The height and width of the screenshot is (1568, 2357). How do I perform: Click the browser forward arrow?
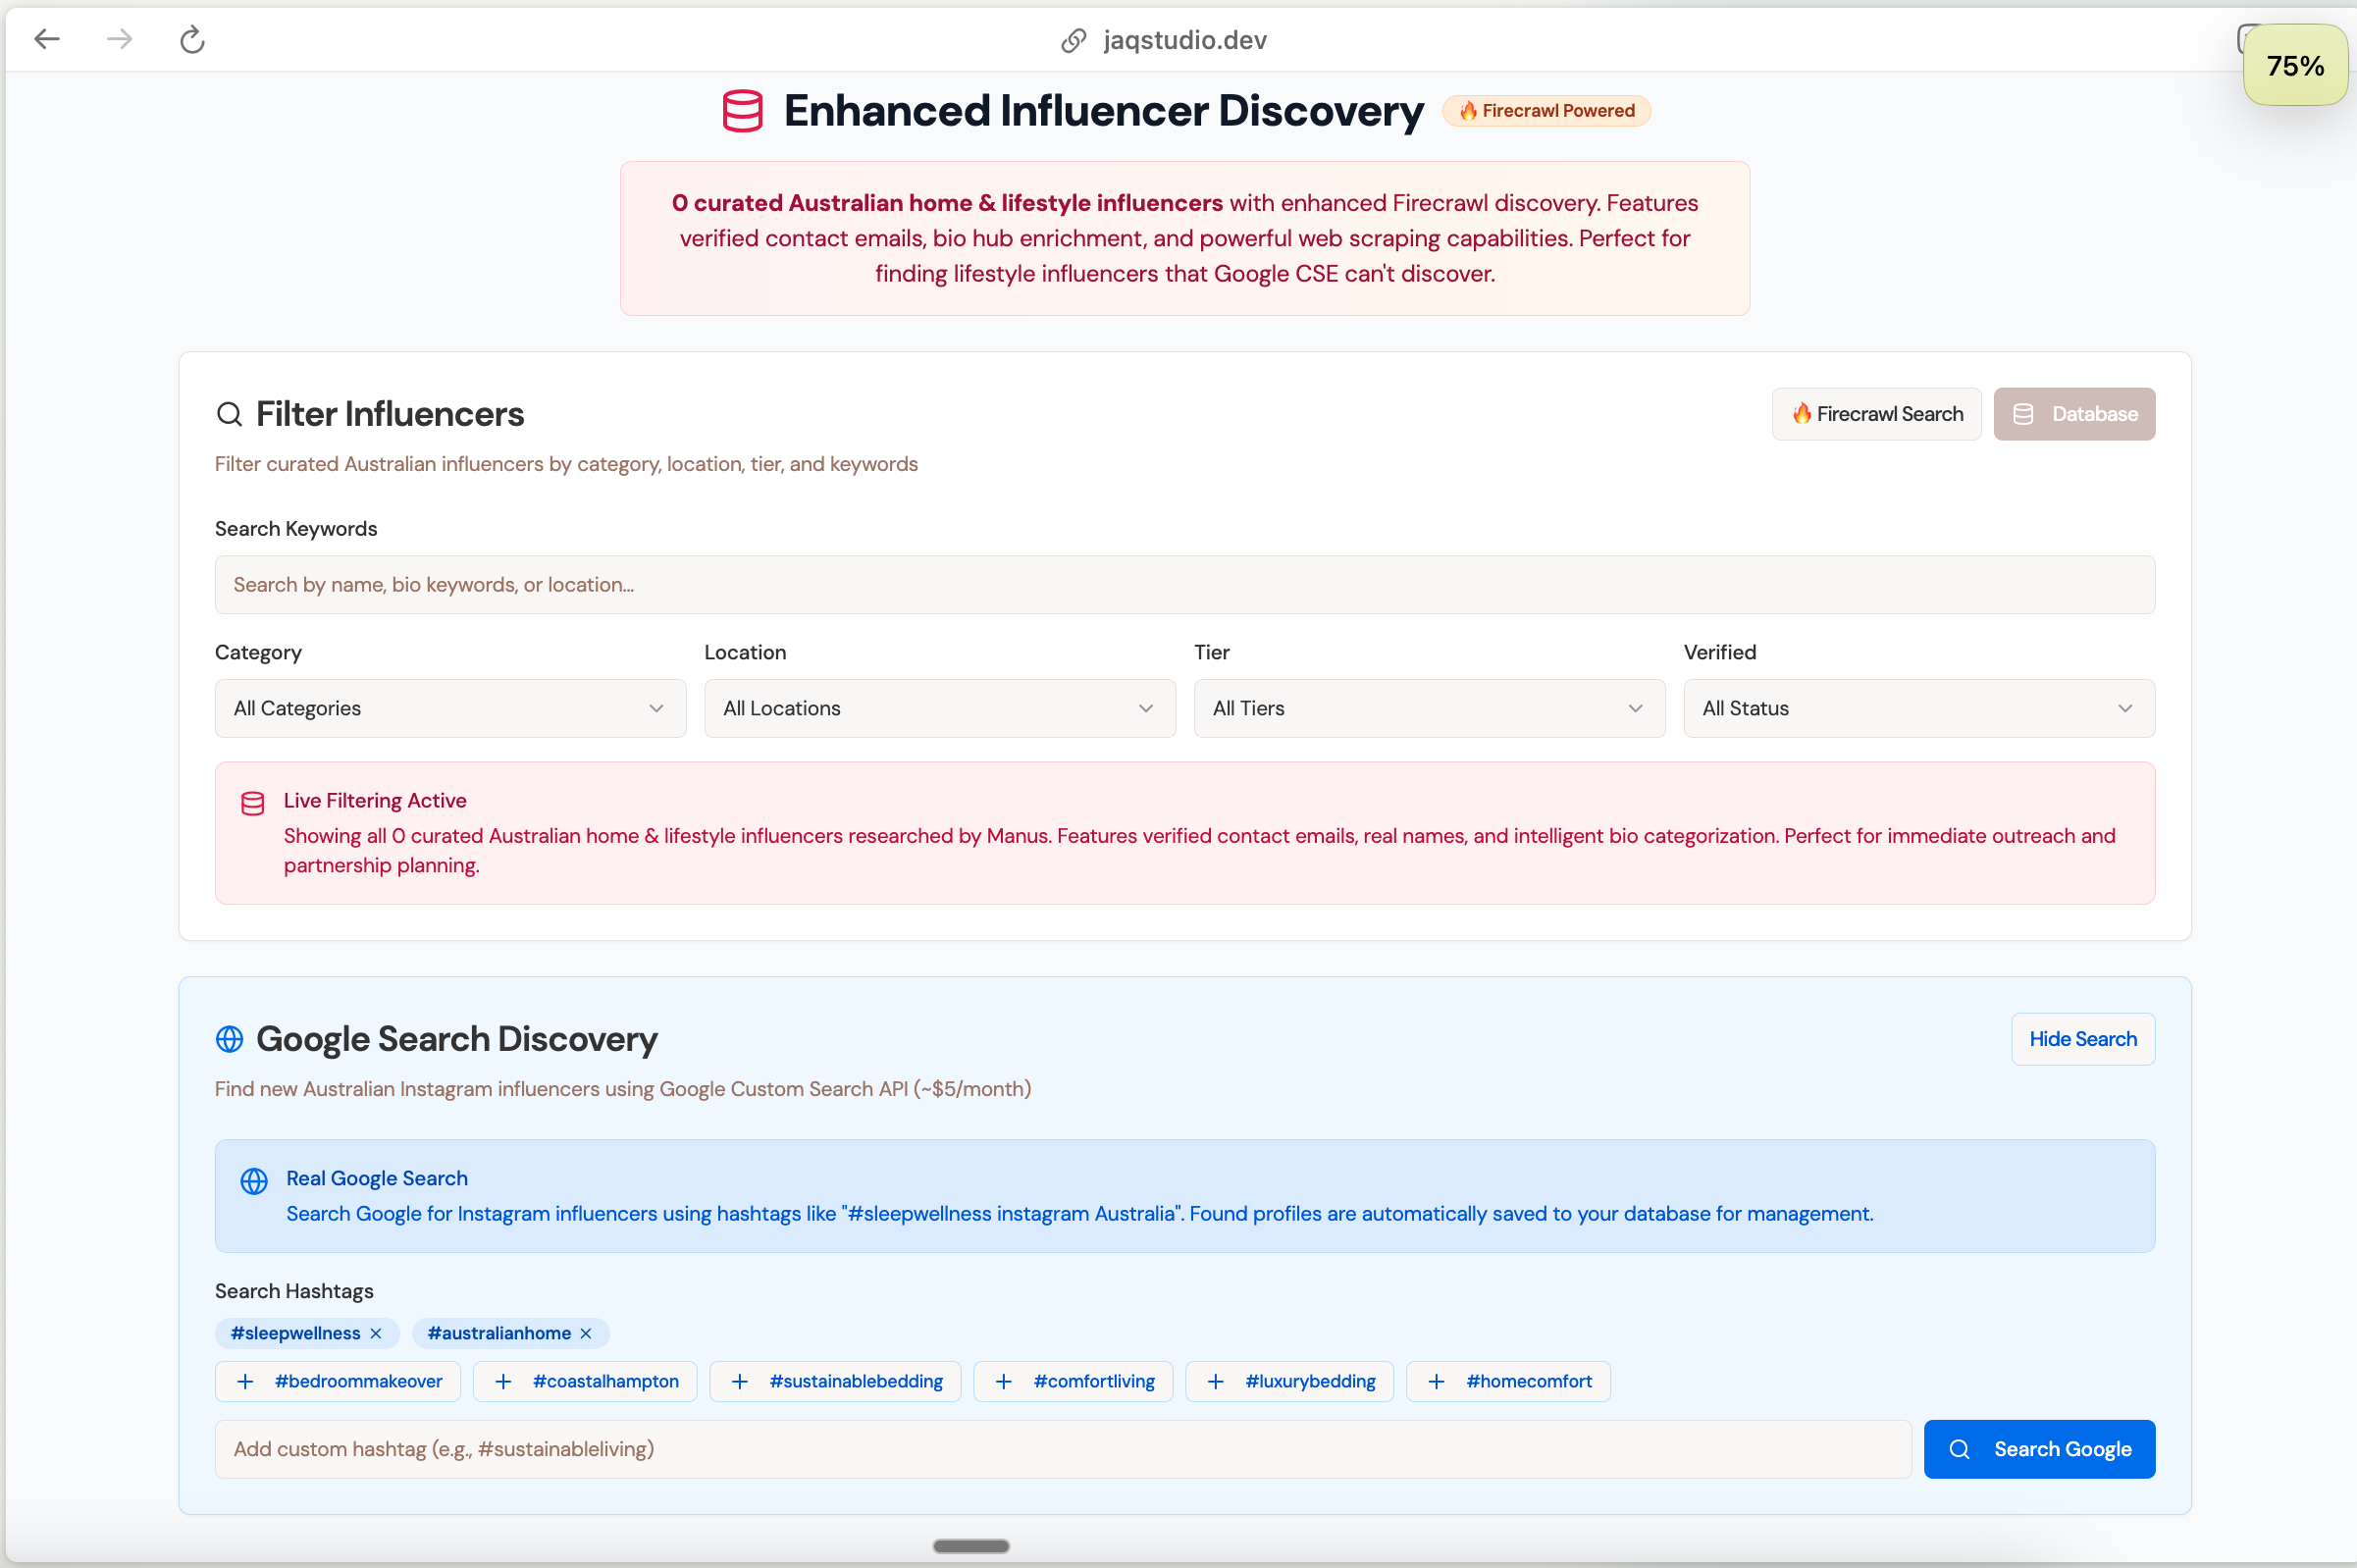click(119, 39)
